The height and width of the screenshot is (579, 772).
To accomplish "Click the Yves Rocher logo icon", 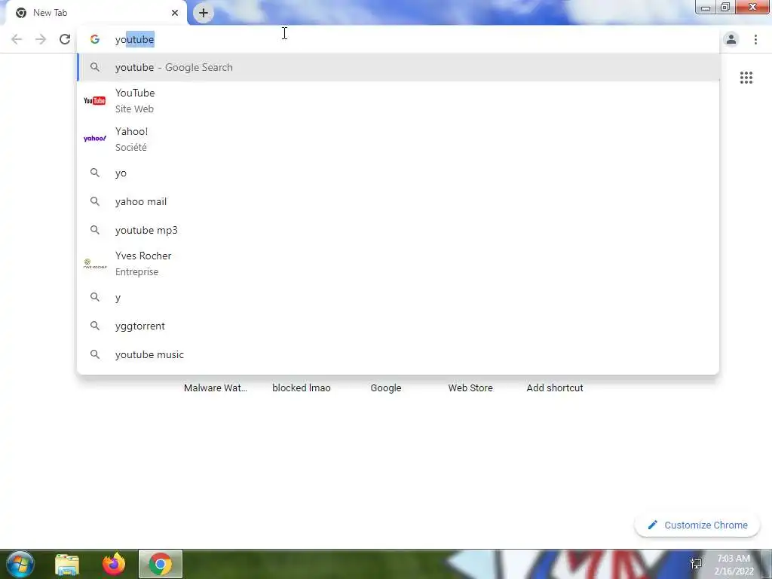I will 94,264.
